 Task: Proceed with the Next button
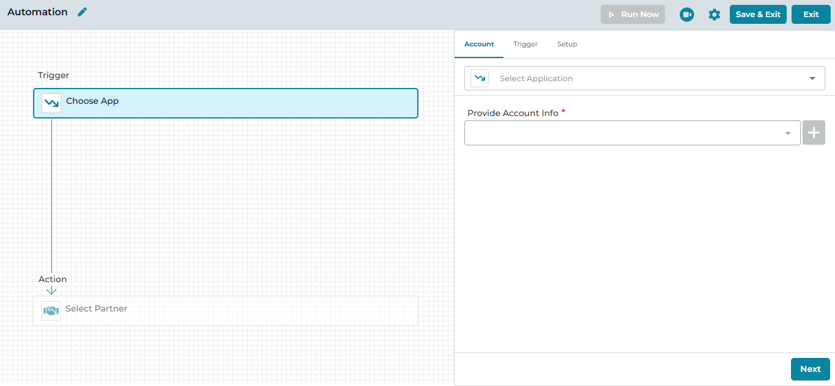(x=811, y=369)
